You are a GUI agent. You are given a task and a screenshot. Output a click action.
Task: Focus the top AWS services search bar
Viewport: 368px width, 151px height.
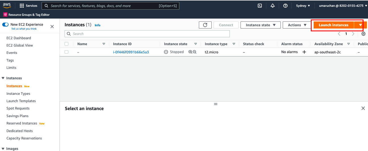[110, 6]
